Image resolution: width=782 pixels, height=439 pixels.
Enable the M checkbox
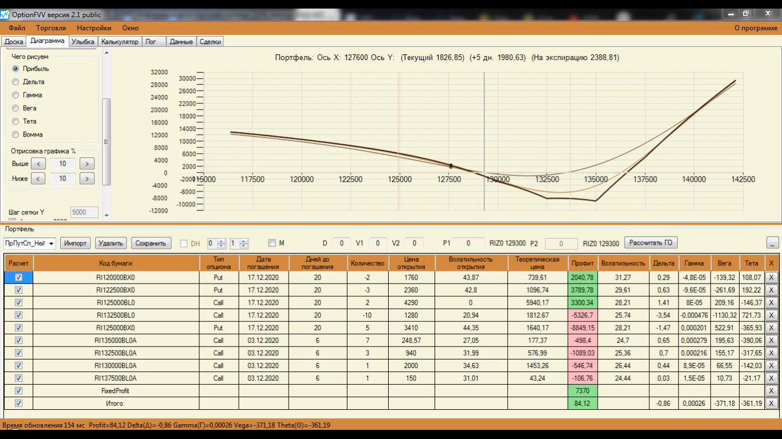272,243
